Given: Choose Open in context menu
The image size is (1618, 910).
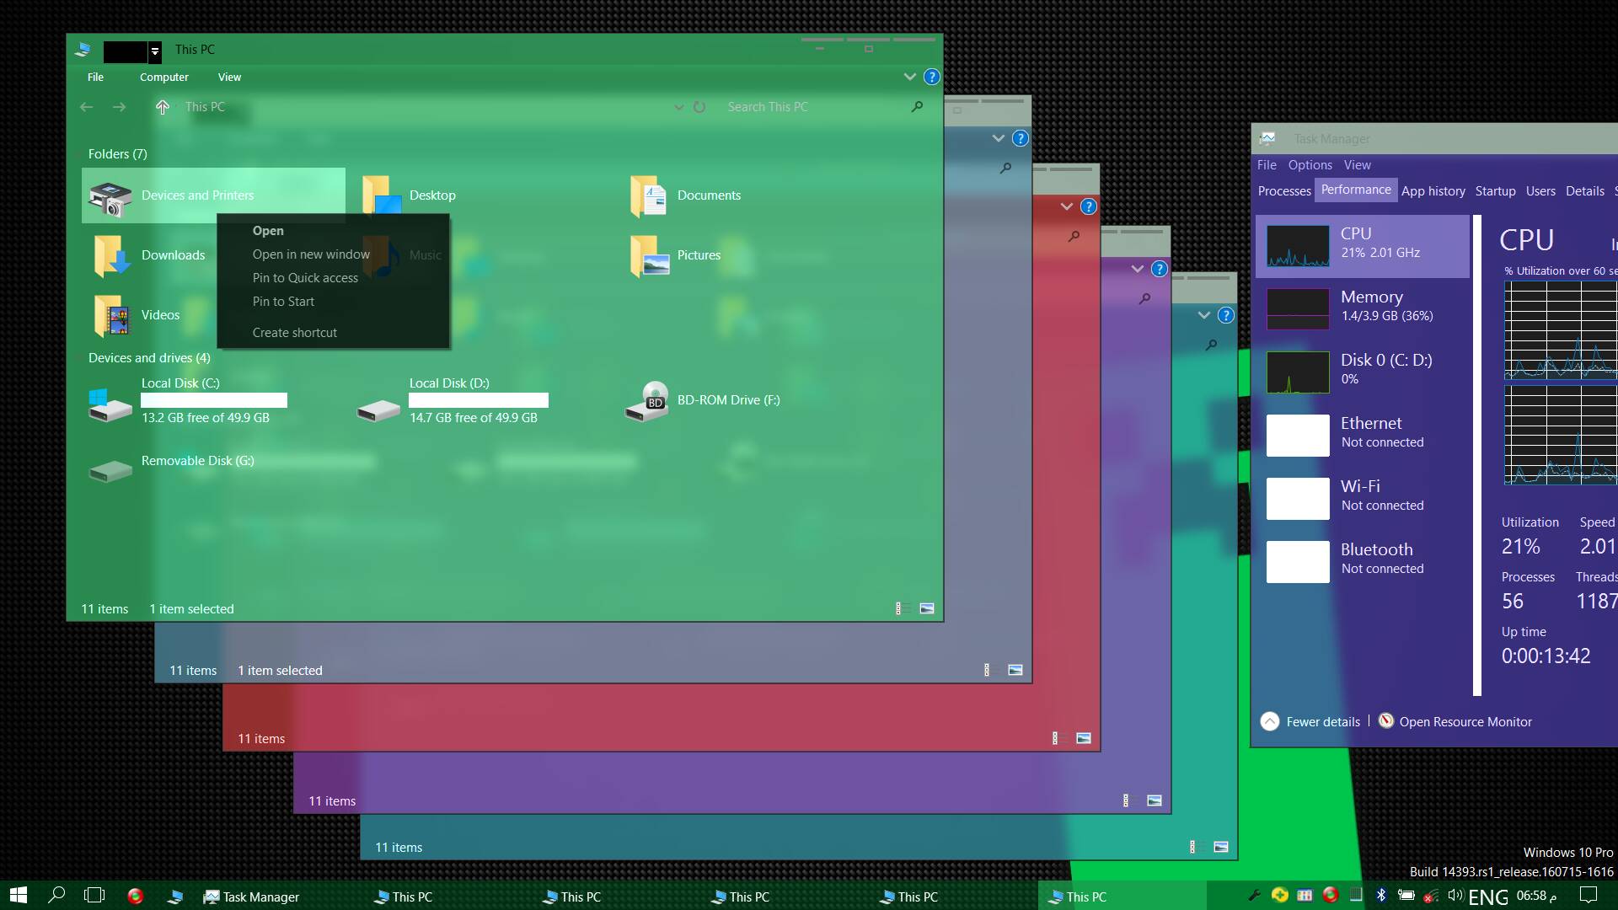Looking at the screenshot, I should 333,231.
